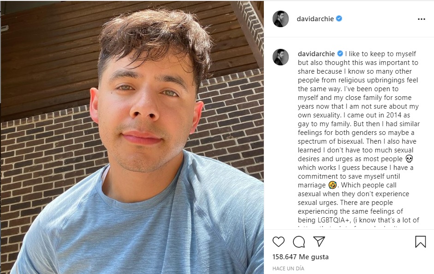Click the caption's opening line "I like to keep to myself"
Viewport: 434px width, 274px height.
pyautogui.click(x=380, y=54)
